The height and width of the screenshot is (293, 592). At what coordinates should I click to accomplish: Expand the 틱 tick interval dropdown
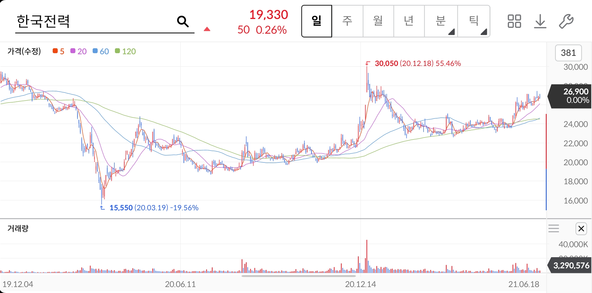(x=474, y=21)
